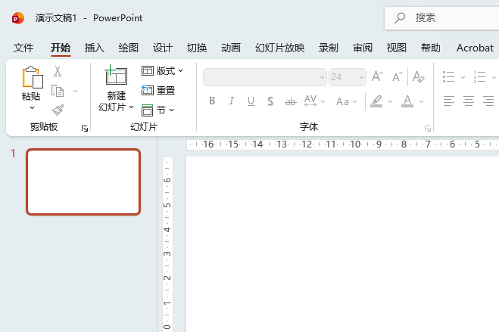The width and height of the screenshot is (499, 332).
Task: Click the Copy icon
Action: point(58,91)
